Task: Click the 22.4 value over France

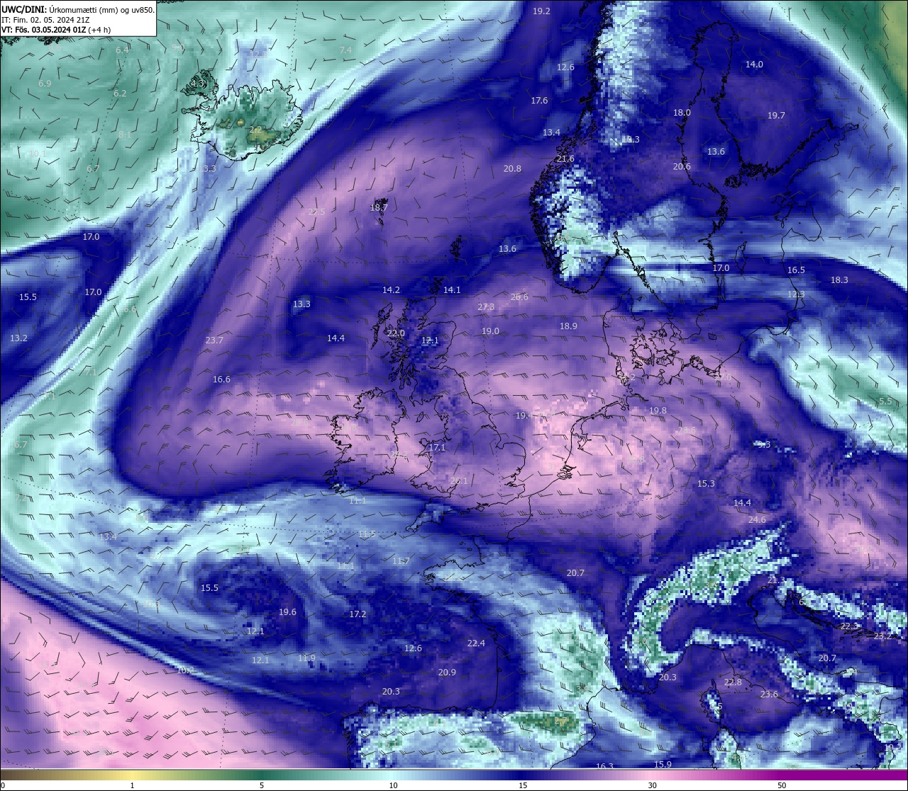Action: [476, 643]
